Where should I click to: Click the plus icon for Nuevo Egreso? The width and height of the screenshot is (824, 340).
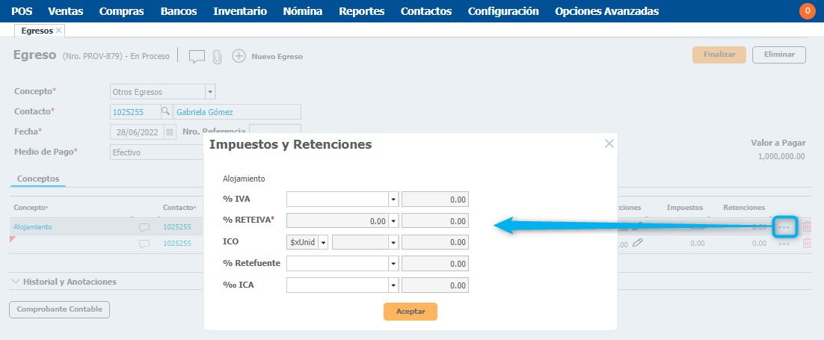click(239, 56)
